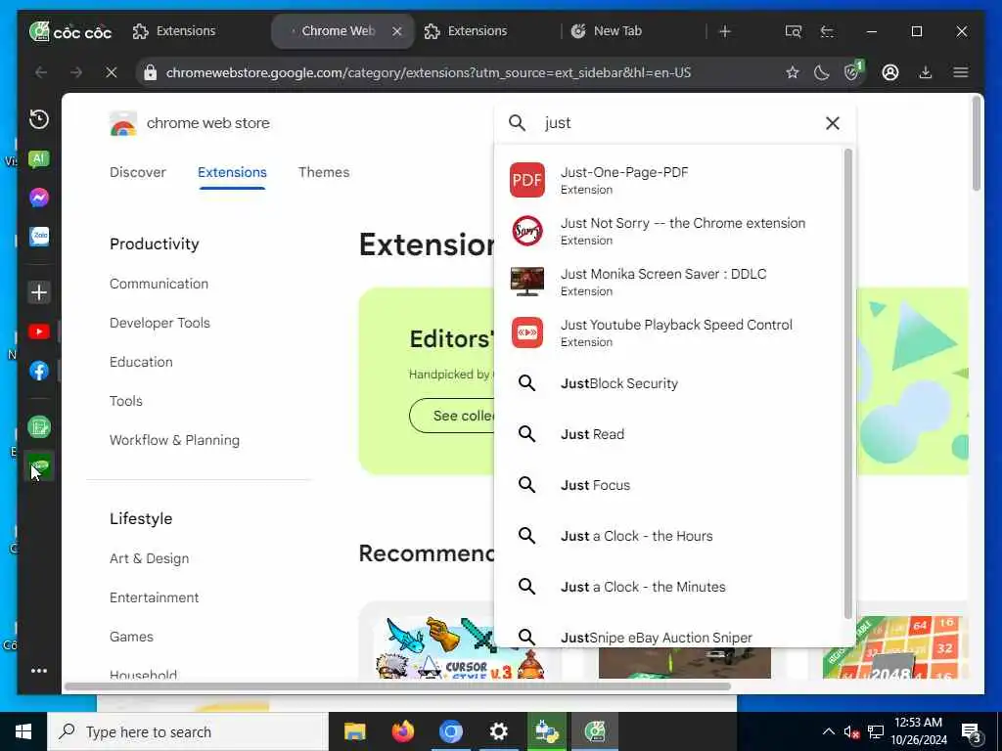
Task: Open File Explorer from the taskbar
Action: coord(354,731)
